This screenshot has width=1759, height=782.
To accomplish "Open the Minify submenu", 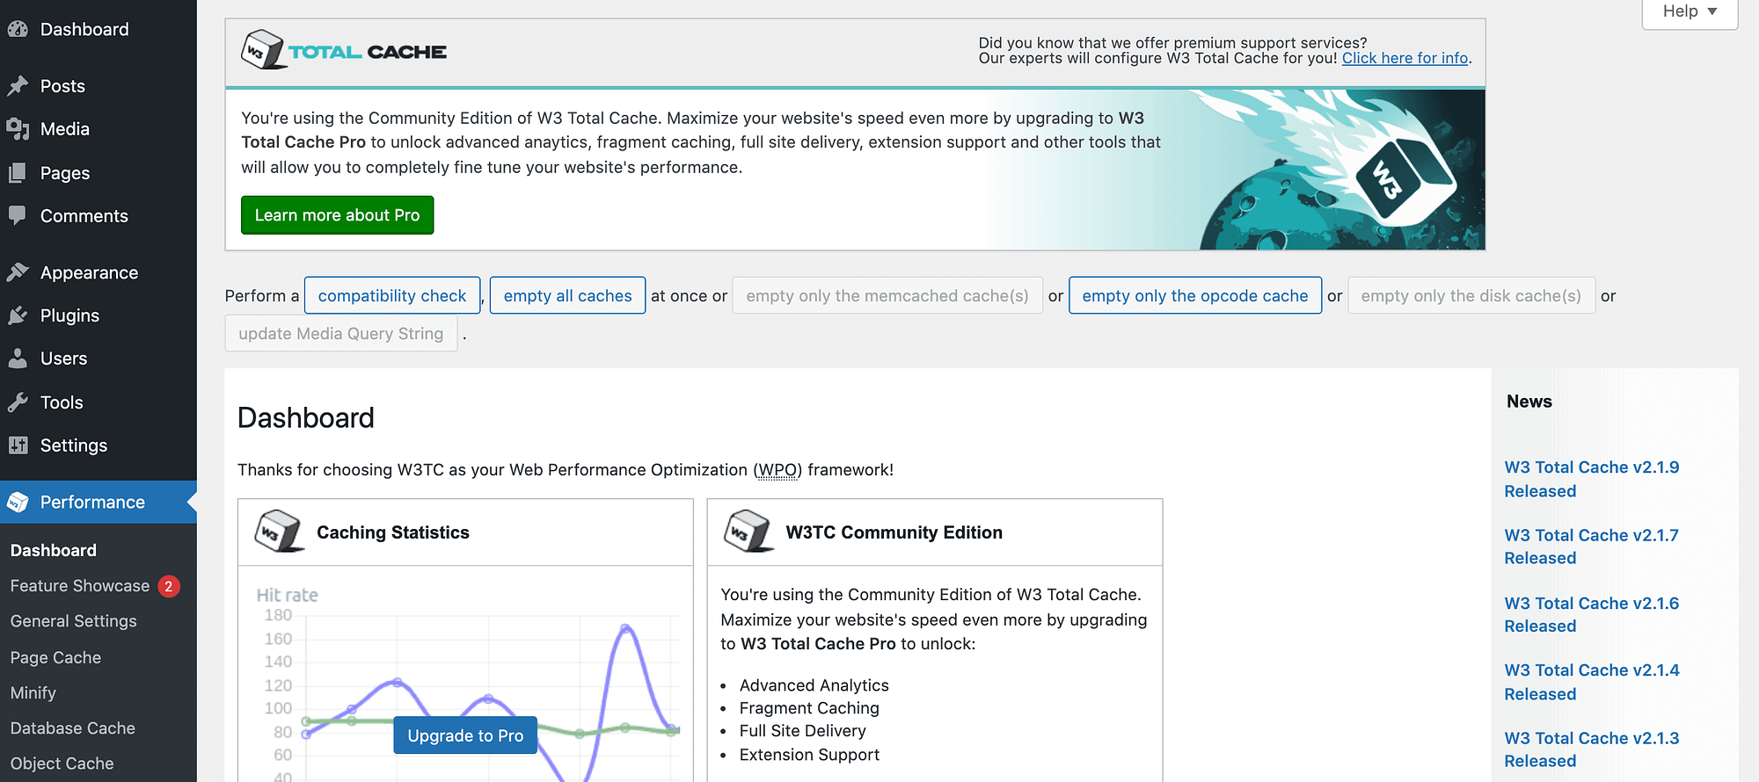I will click(33, 692).
